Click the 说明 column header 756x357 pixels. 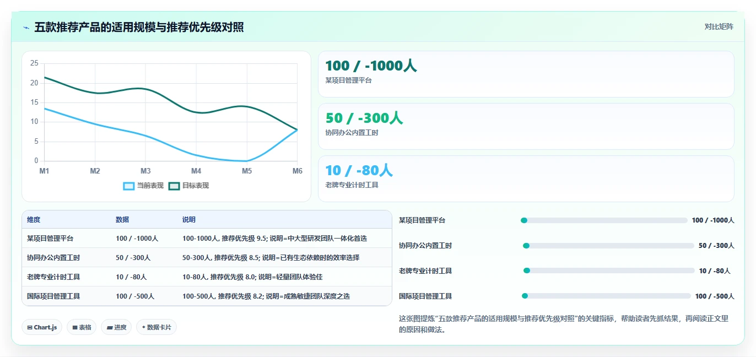189,220
